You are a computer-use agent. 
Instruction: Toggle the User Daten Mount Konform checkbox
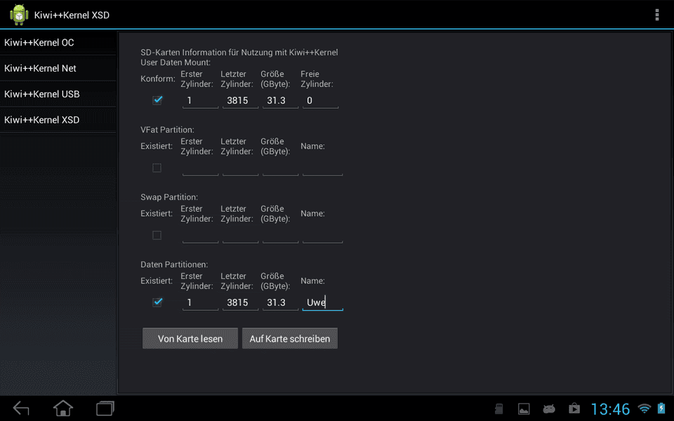click(x=157, y=100)
